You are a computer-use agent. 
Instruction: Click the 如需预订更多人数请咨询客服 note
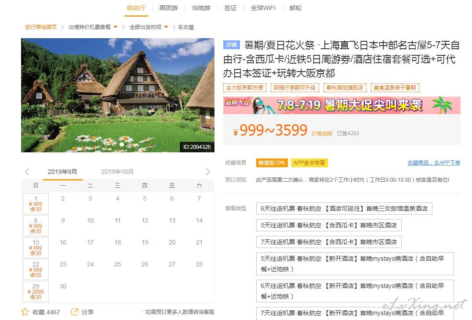[x=180, y=312]
